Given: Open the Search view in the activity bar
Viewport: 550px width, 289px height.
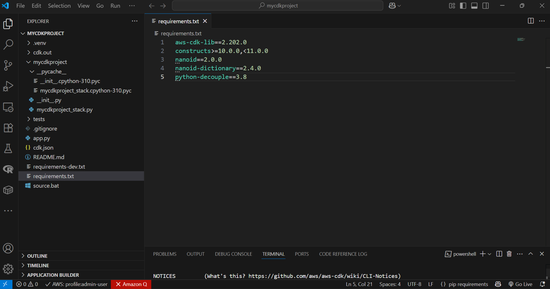Looking at the screenshot, I should (x=8, y=44).
